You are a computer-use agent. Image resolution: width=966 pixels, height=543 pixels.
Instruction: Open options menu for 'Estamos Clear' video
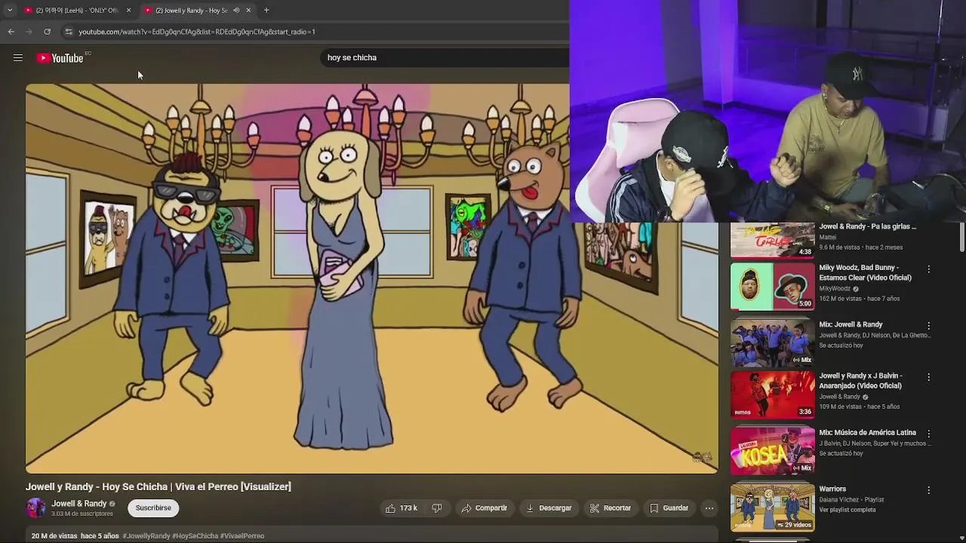click(x=929, y=269)
